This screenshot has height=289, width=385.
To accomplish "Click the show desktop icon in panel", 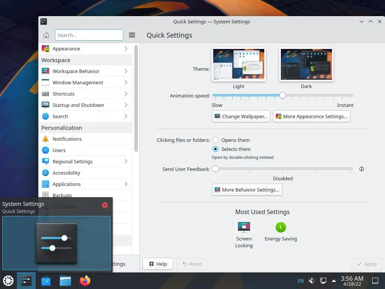I will click(x=375, y=281).
